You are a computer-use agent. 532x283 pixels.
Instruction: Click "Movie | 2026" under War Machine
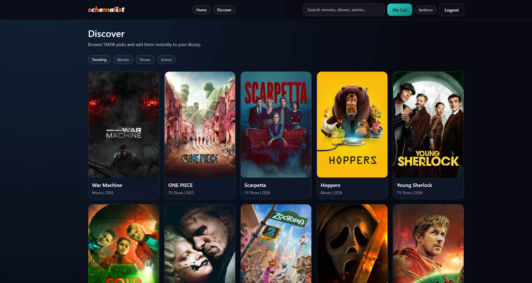(103, 193)
